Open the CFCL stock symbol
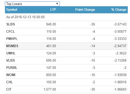130x94 pixels. tap(10, 32)
